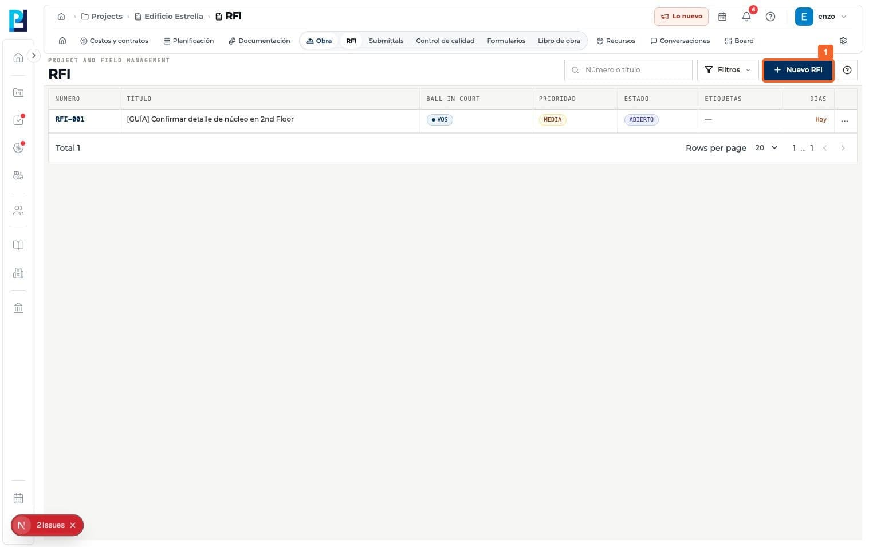869x547 pixels.
Task: Change rows per page dropdown 20
Action: coord(766,148)
